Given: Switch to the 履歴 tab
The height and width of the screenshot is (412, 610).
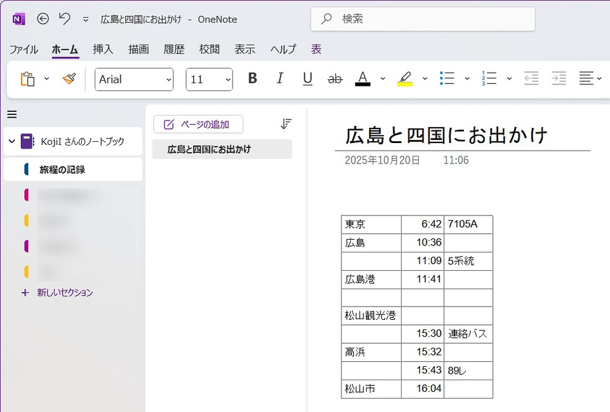Looking at the screenshot, I should 174,50.
